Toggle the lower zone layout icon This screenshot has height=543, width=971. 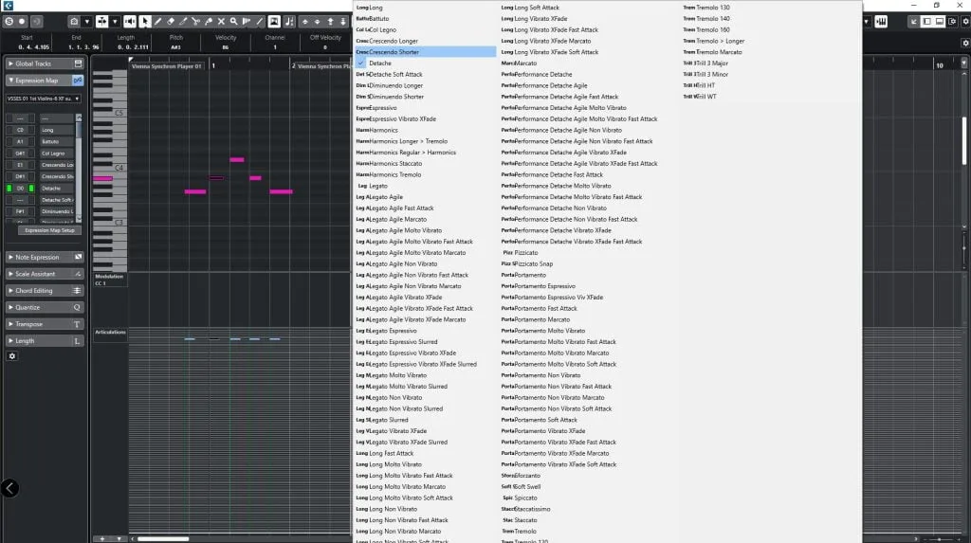click(940, 21)
